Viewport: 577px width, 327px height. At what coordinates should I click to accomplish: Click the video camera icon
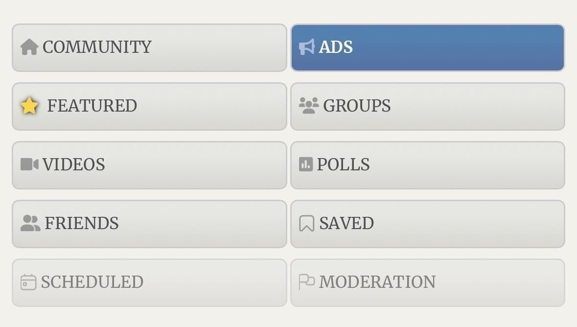pyautogui.click(x=29, y=164)
